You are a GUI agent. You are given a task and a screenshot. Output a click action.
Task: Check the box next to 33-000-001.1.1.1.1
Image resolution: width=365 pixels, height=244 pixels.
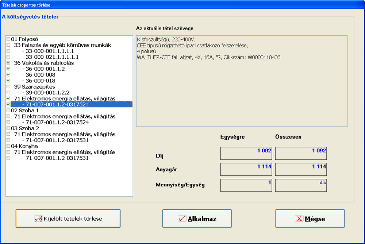click(x=8, y=51)
